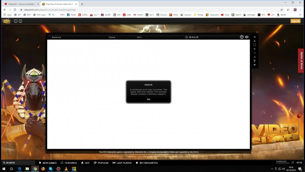Open the Bandit bookmark

tap(282, 15)
